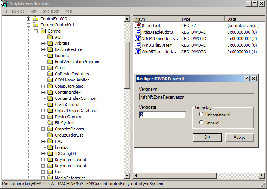Sort values by the Data column header
Screen dimensions: 267x189
pos(245,19)
